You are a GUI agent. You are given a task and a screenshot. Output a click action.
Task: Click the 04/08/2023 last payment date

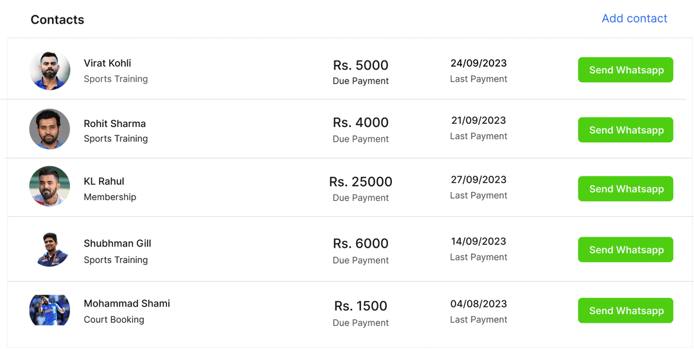click(x=478, y=303)
